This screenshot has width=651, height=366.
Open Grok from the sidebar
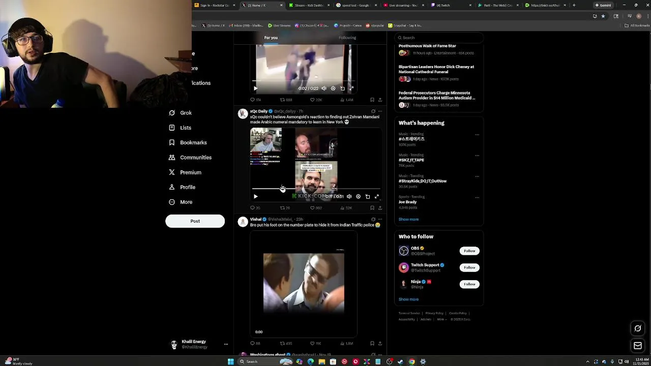(x=180, y=113)
